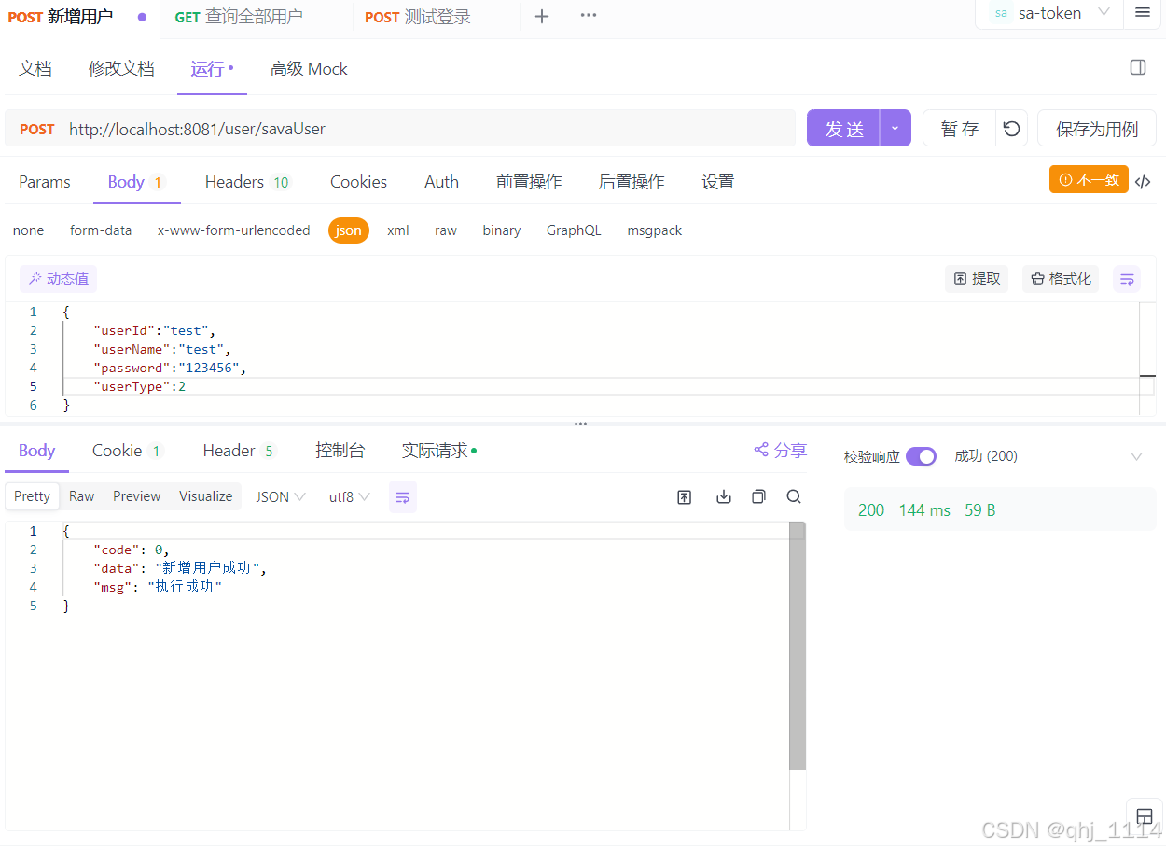The height and width of the screenshot is (850, 1166).
Task: Toggle the right side panel layout icon
Action: tap(1137, 67)
